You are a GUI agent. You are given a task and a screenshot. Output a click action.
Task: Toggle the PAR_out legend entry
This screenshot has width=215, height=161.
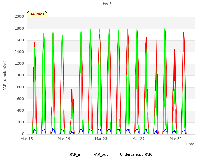click(x=97, y=154)
